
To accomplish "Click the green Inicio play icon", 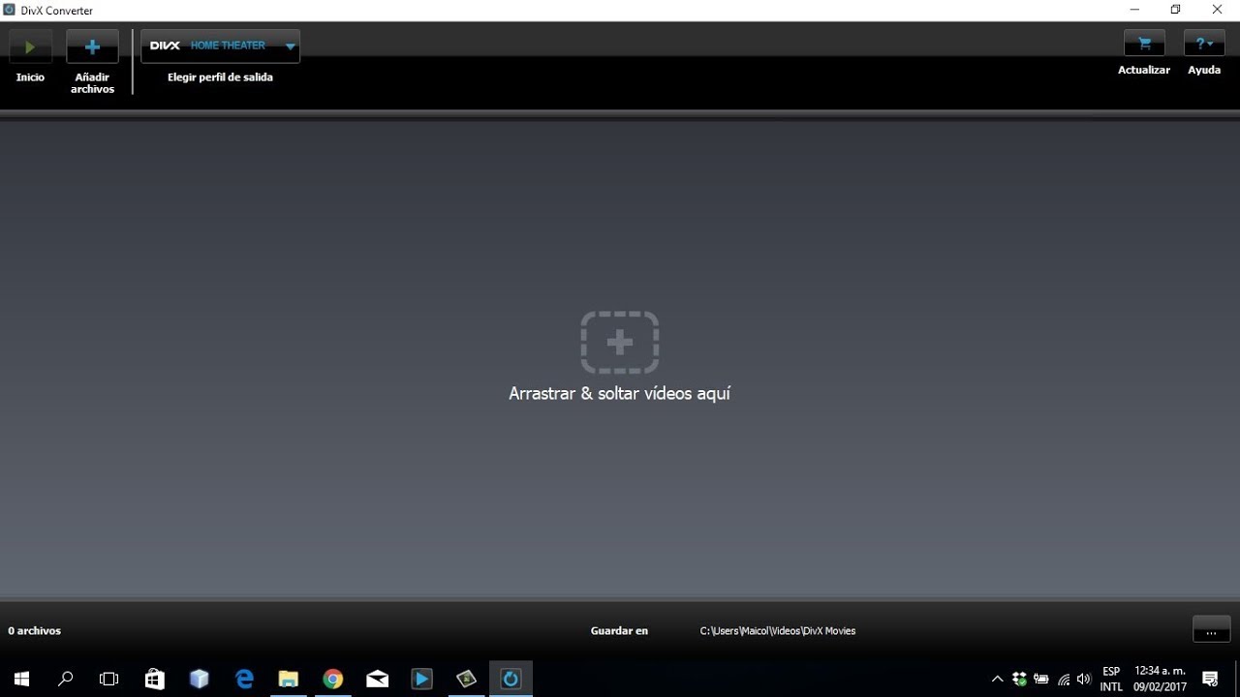I will point(30,46).
